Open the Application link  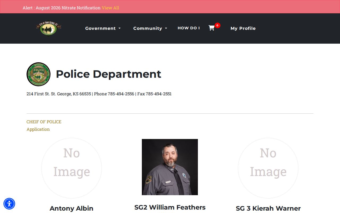38,129
